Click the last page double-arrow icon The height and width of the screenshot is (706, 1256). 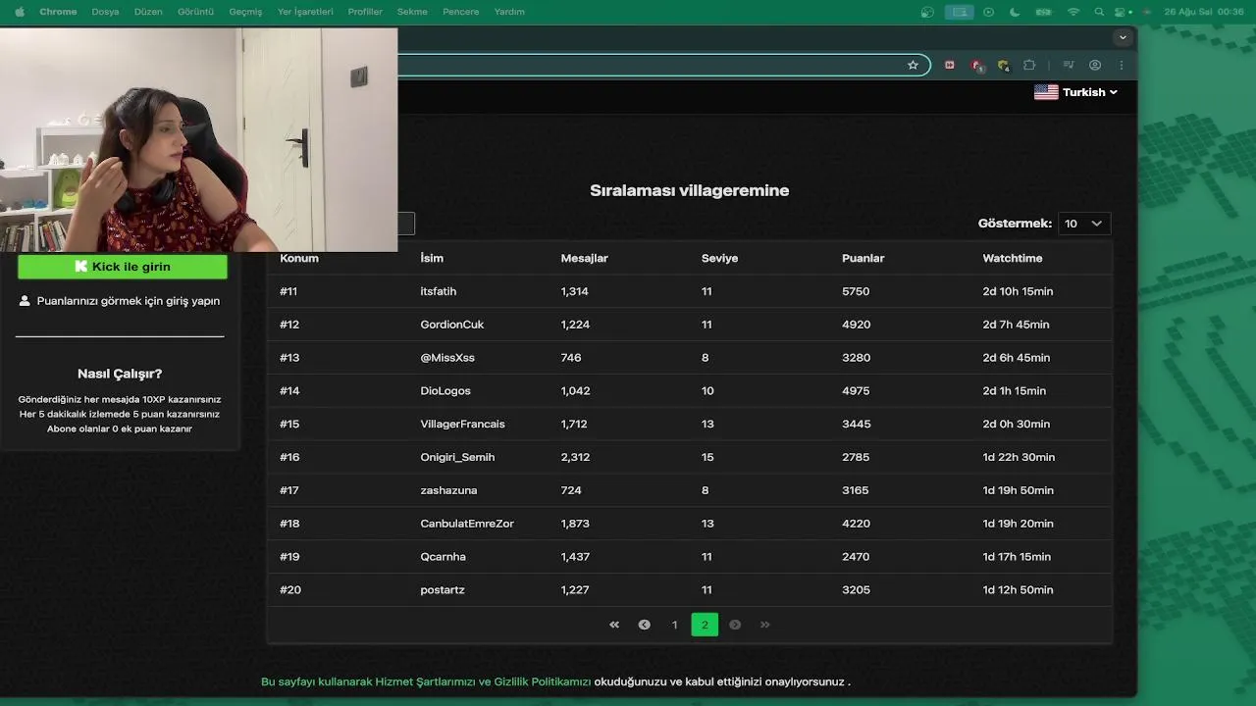(x=765, y=625)
